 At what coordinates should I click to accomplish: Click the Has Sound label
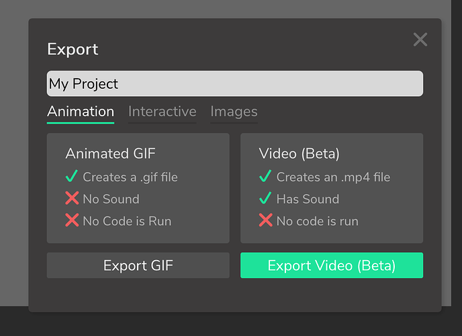(308, 199)
